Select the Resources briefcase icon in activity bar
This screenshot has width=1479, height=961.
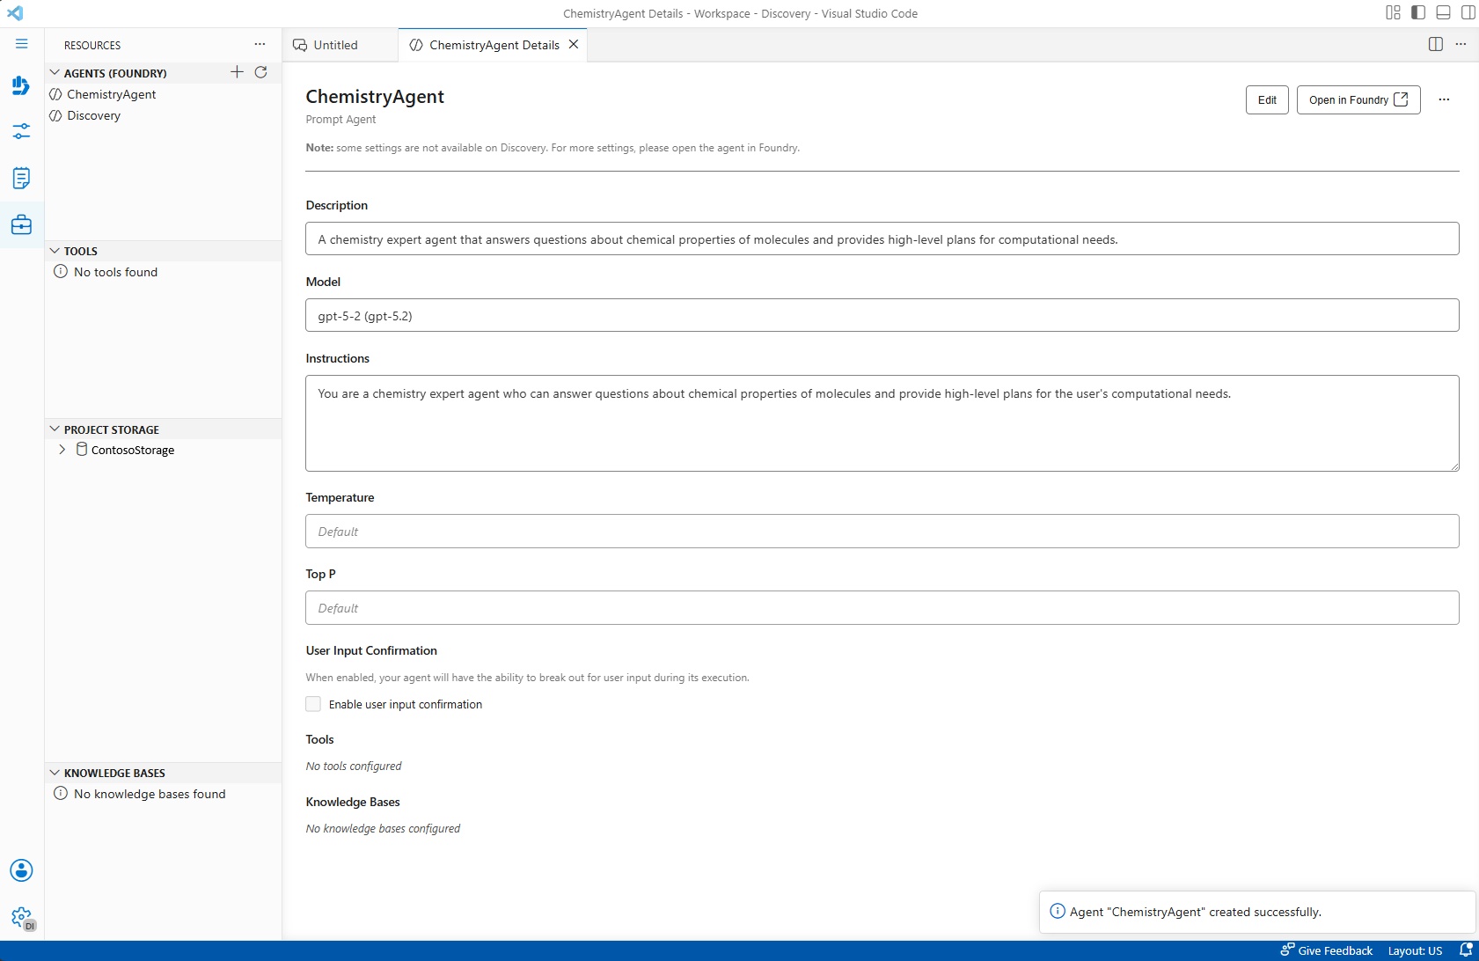click(x=21, y=225)
